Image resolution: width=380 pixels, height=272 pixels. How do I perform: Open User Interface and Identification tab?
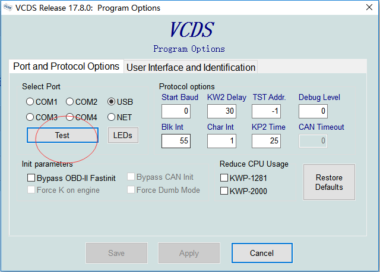(191, 67)
